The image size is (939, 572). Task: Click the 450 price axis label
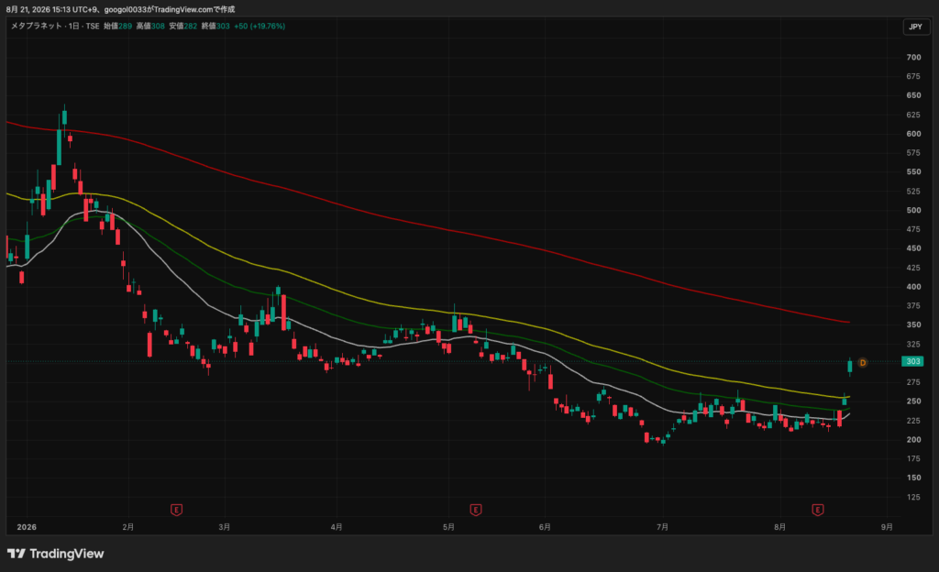(914, 248)
